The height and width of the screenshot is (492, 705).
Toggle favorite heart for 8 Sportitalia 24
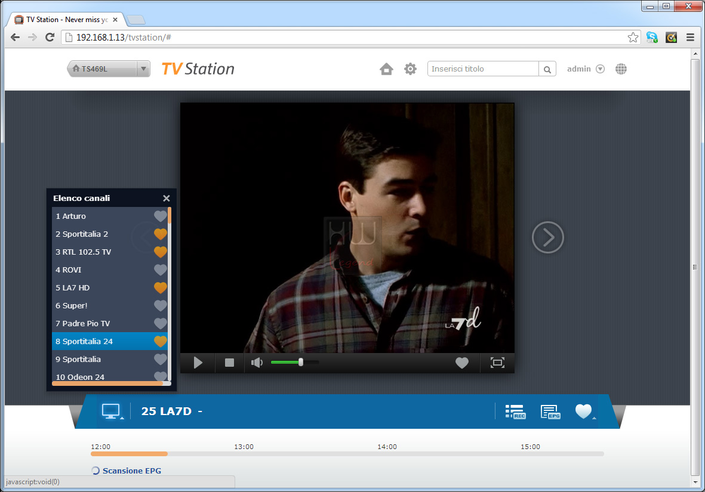pos(160,342)
